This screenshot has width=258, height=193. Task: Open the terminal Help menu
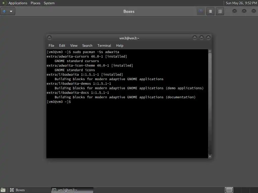pos(120,46)
